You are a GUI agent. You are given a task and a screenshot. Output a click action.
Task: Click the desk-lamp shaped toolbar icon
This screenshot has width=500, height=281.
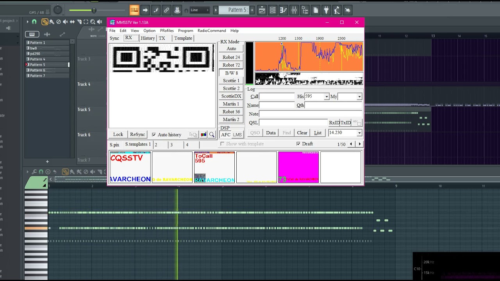tap(337, 10)
